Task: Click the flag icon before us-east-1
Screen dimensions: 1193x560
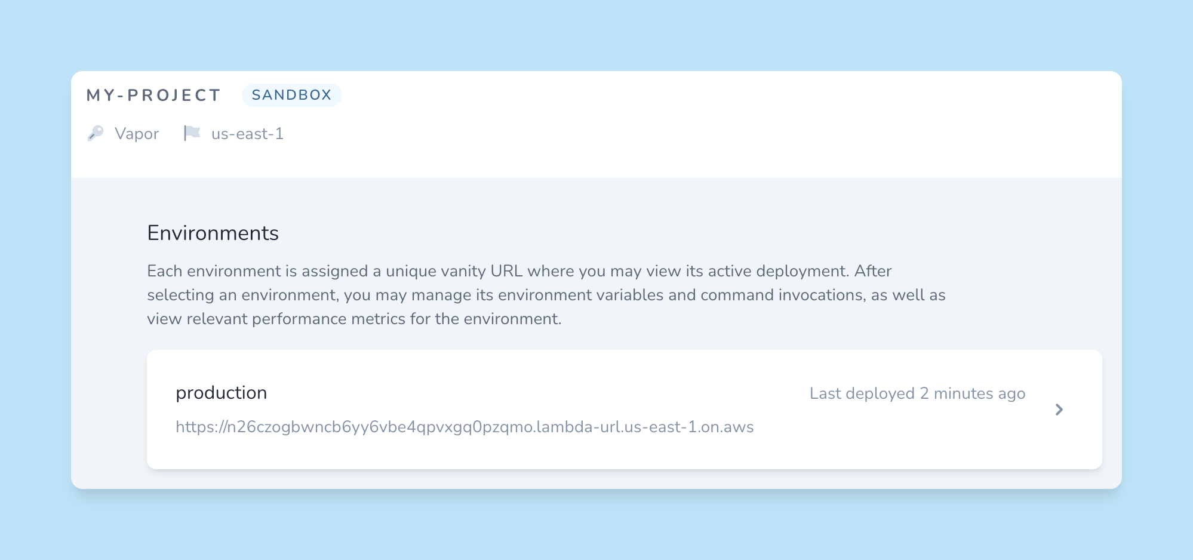Action: coord(192,132)
